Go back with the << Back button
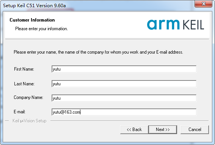The width and height of the screenshot is (215, 145). [134, 130]
